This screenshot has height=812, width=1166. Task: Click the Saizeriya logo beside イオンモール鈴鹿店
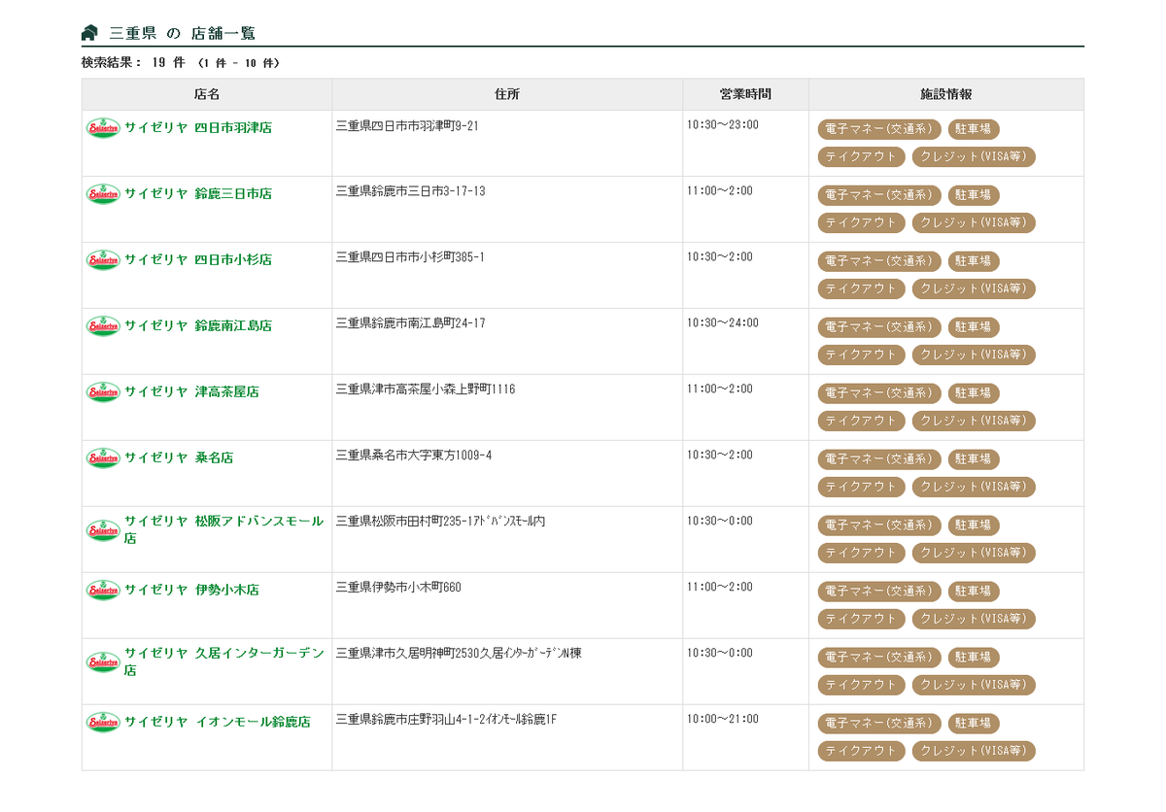103,722
